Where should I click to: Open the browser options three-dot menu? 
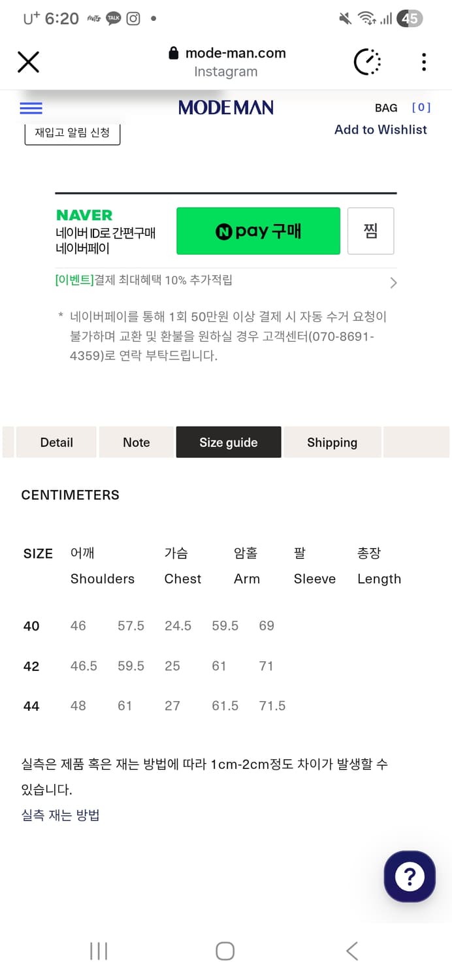click(x=423, y=61)
